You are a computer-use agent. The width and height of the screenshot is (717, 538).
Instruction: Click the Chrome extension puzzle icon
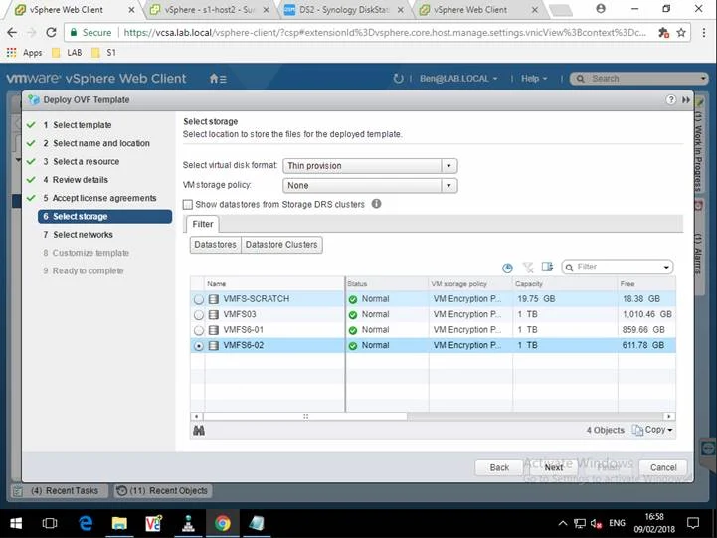tap(663, 33)
